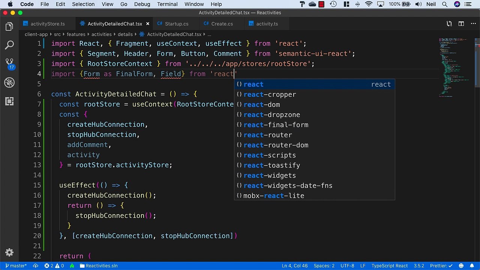The image size is (480, 270).
Task: Open the Spotlight search magnifier
Action: click(444, 4)
